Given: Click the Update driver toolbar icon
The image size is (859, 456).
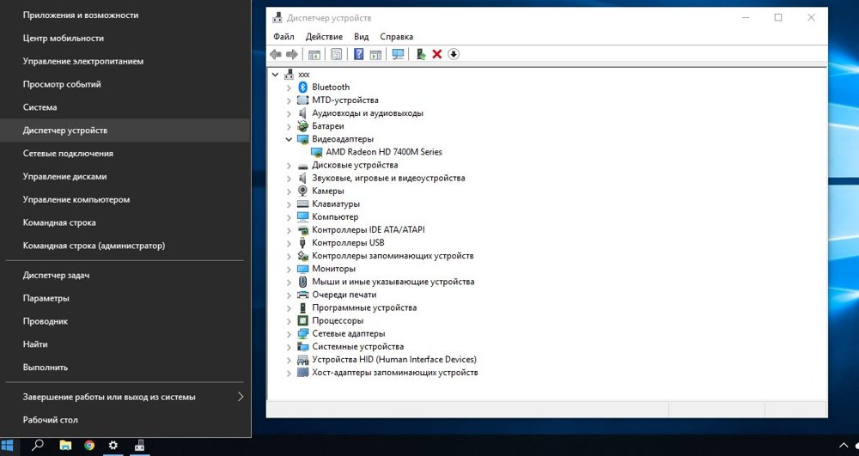Looking at the screenshot, I should 421,54.
